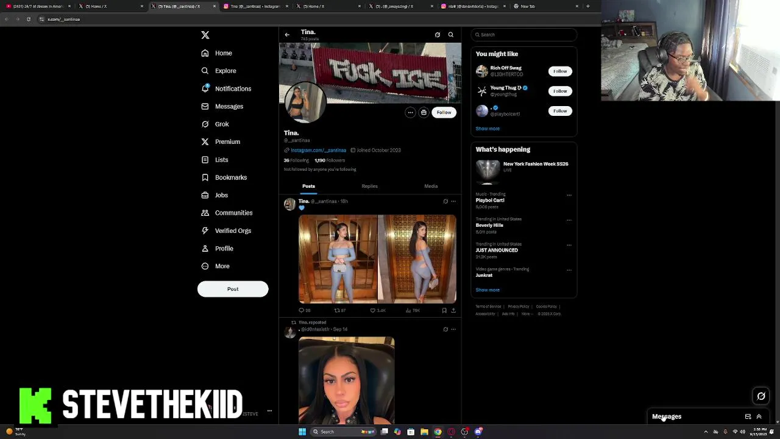Viewport: 780px width, 439px height.
Task: Open the selfie photo in Sep 14 repost
Action: coord(347,380)
